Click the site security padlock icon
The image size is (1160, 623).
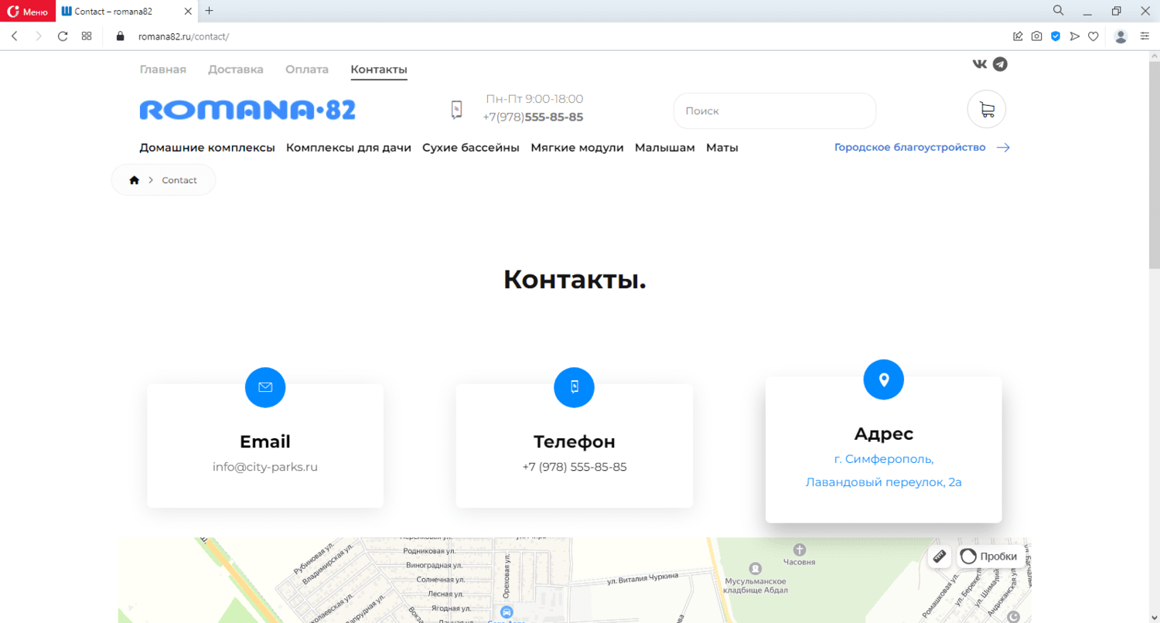(120, 36)
